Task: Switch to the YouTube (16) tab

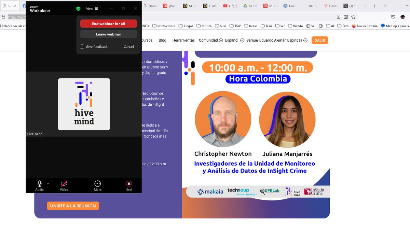Action: pyautogui.click(x=230, y=6)
